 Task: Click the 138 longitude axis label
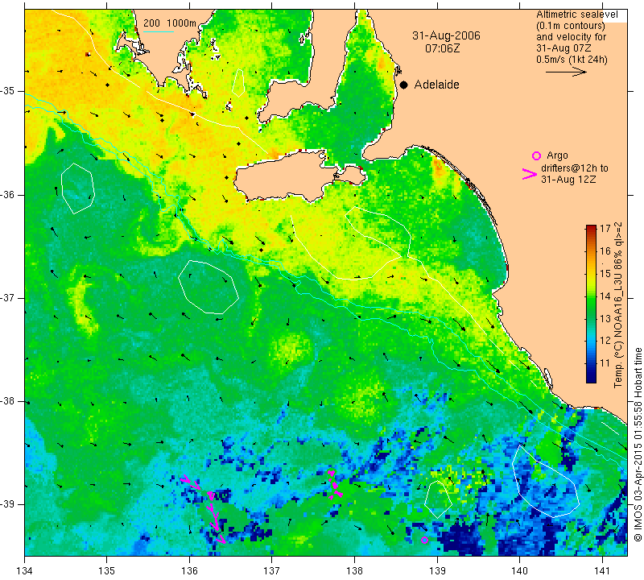pyautogui.click(x=354, y=570)
